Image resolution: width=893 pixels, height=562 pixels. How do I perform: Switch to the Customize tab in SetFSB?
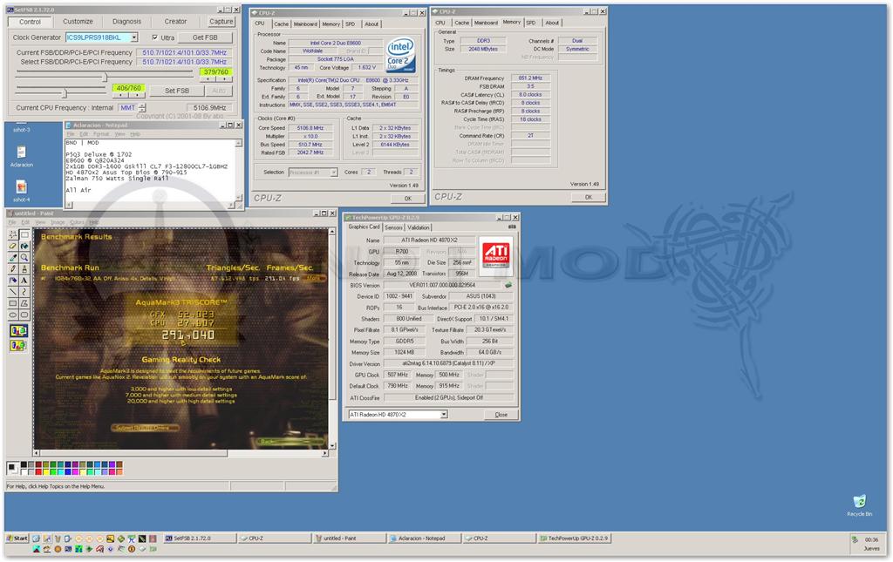click(78, 21)
